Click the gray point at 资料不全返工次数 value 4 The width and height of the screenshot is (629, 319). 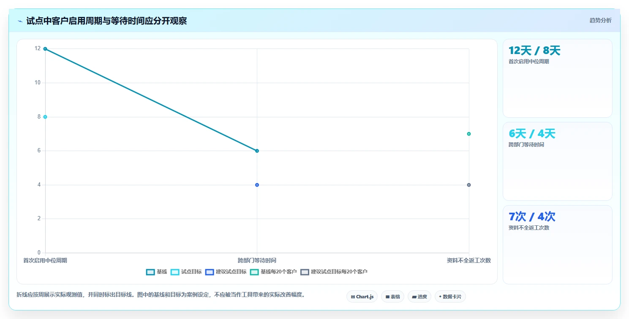[469, 185]
